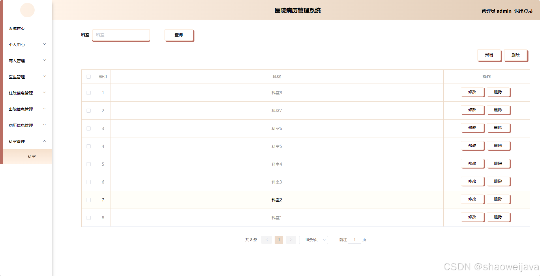Click the 新增 button to add department

coord(489,55)
